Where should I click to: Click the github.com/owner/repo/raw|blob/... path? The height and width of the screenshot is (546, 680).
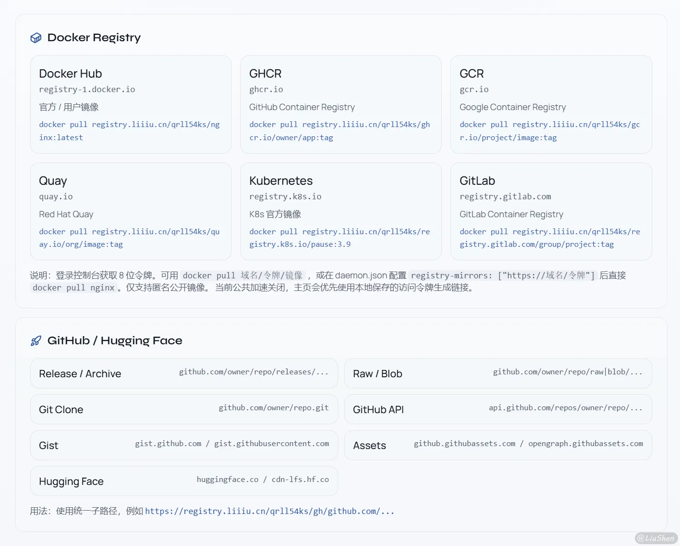tap(568, 372)
